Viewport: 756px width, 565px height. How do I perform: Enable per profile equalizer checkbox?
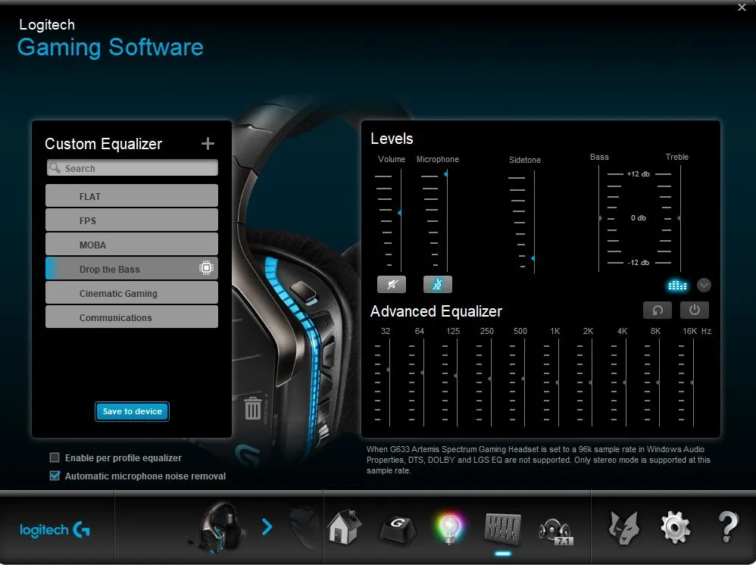click(55, 457)
